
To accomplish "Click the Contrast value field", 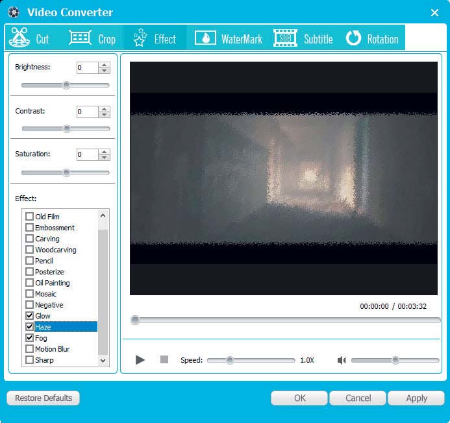I will tap(88, 112).
